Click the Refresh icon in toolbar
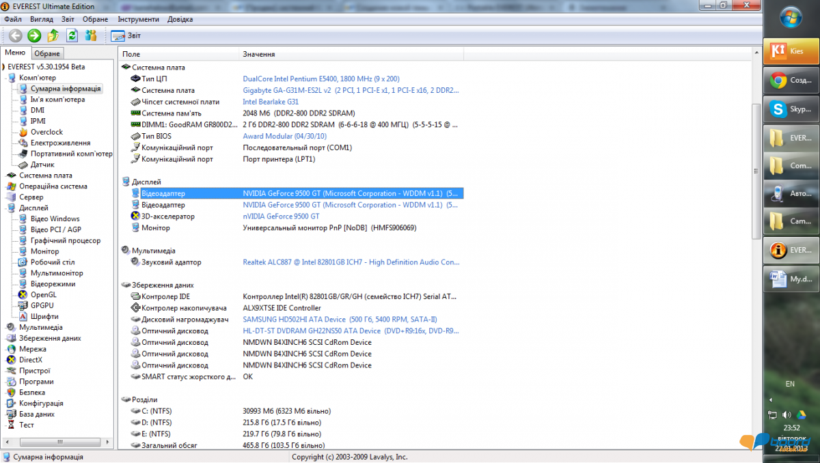Screen dimensions: 820x463 tap(72, 36)
